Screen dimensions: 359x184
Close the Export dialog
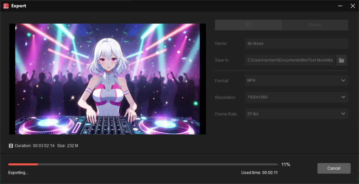point(353,6)
